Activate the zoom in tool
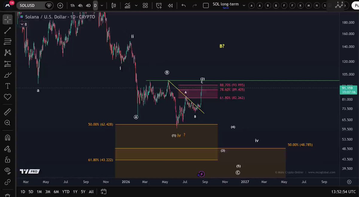 point(7,123)
